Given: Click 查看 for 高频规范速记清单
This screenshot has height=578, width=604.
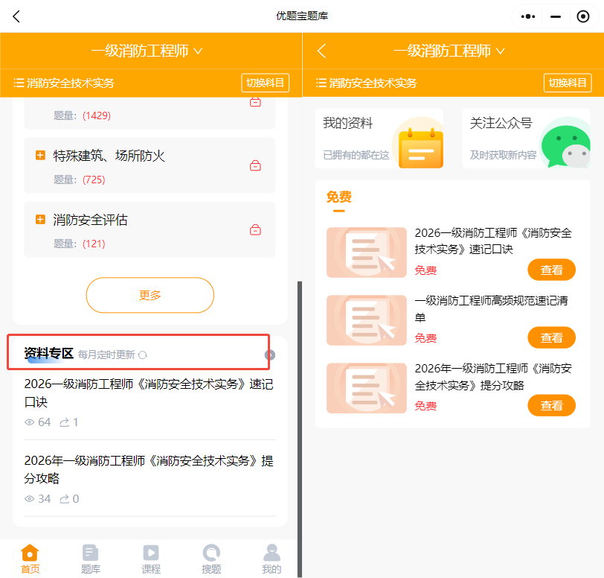Looking at the screenshot, I should pyautogui.click(x=552, y=337).
